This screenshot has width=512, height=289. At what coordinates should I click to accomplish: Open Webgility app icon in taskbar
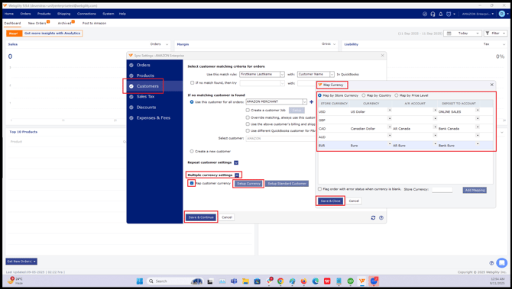coord(361,281)
